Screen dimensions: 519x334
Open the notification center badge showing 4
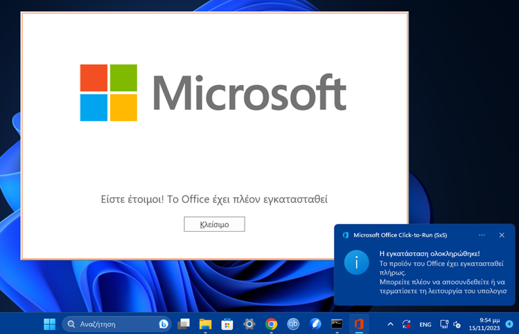click(509, 324)
